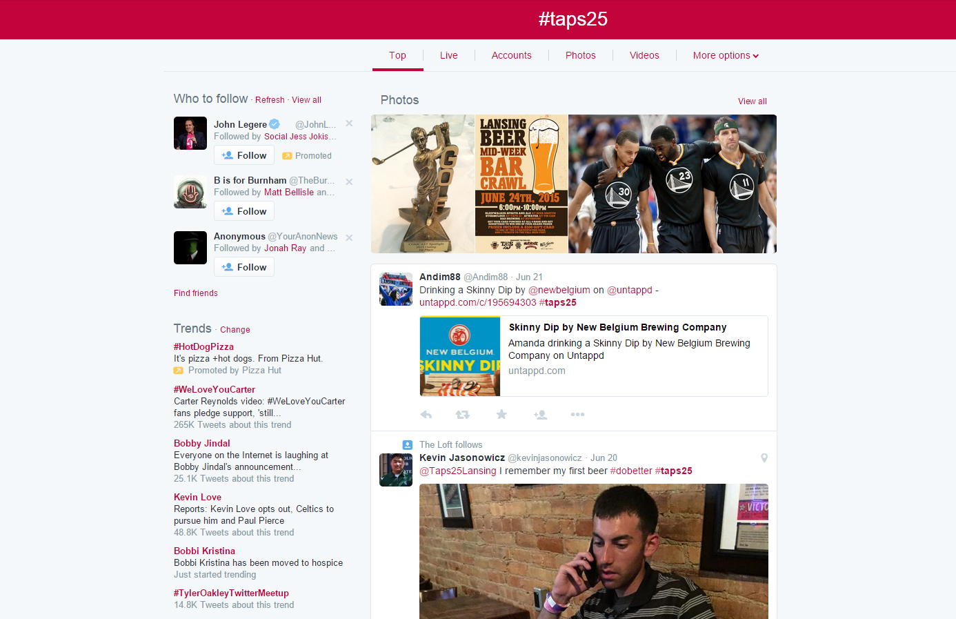Click the #taps25 hashtag in Andim88's tweet
This screenshot has width=956, height=619.
pyautogui.click(x=558, y=302)
